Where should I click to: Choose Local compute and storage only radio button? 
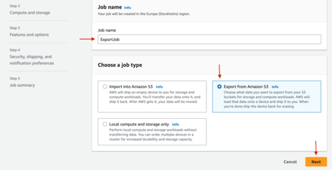[x=105, y=124]
